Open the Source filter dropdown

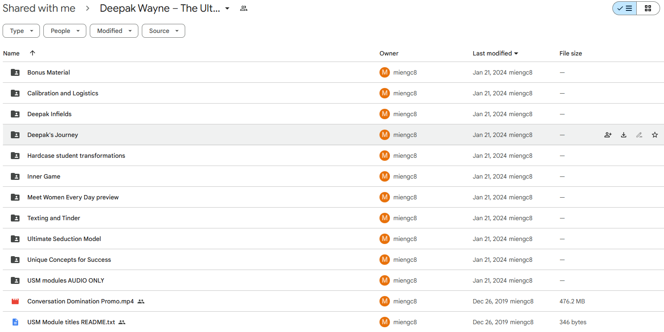164,31
